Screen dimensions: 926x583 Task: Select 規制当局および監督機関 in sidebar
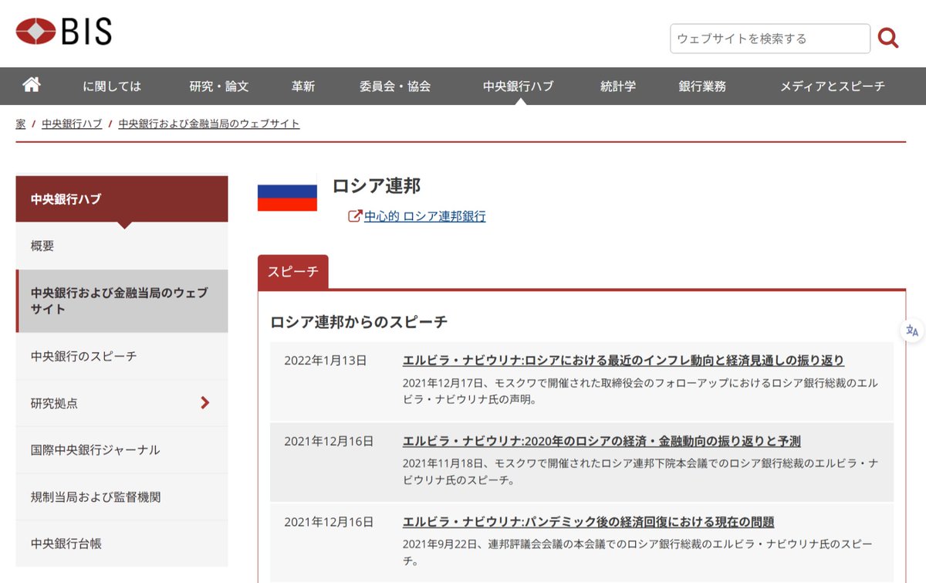pos(122,497)
